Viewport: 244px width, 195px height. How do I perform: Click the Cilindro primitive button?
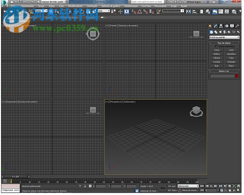coord(217,58)
